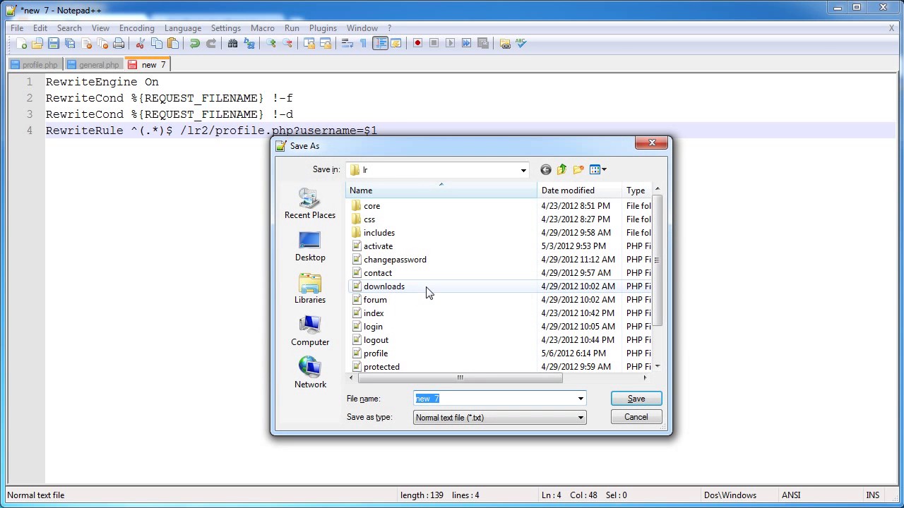Go to Libraries in dialog sidebar
Screen dimensions: 904x508
click(310, 289)
